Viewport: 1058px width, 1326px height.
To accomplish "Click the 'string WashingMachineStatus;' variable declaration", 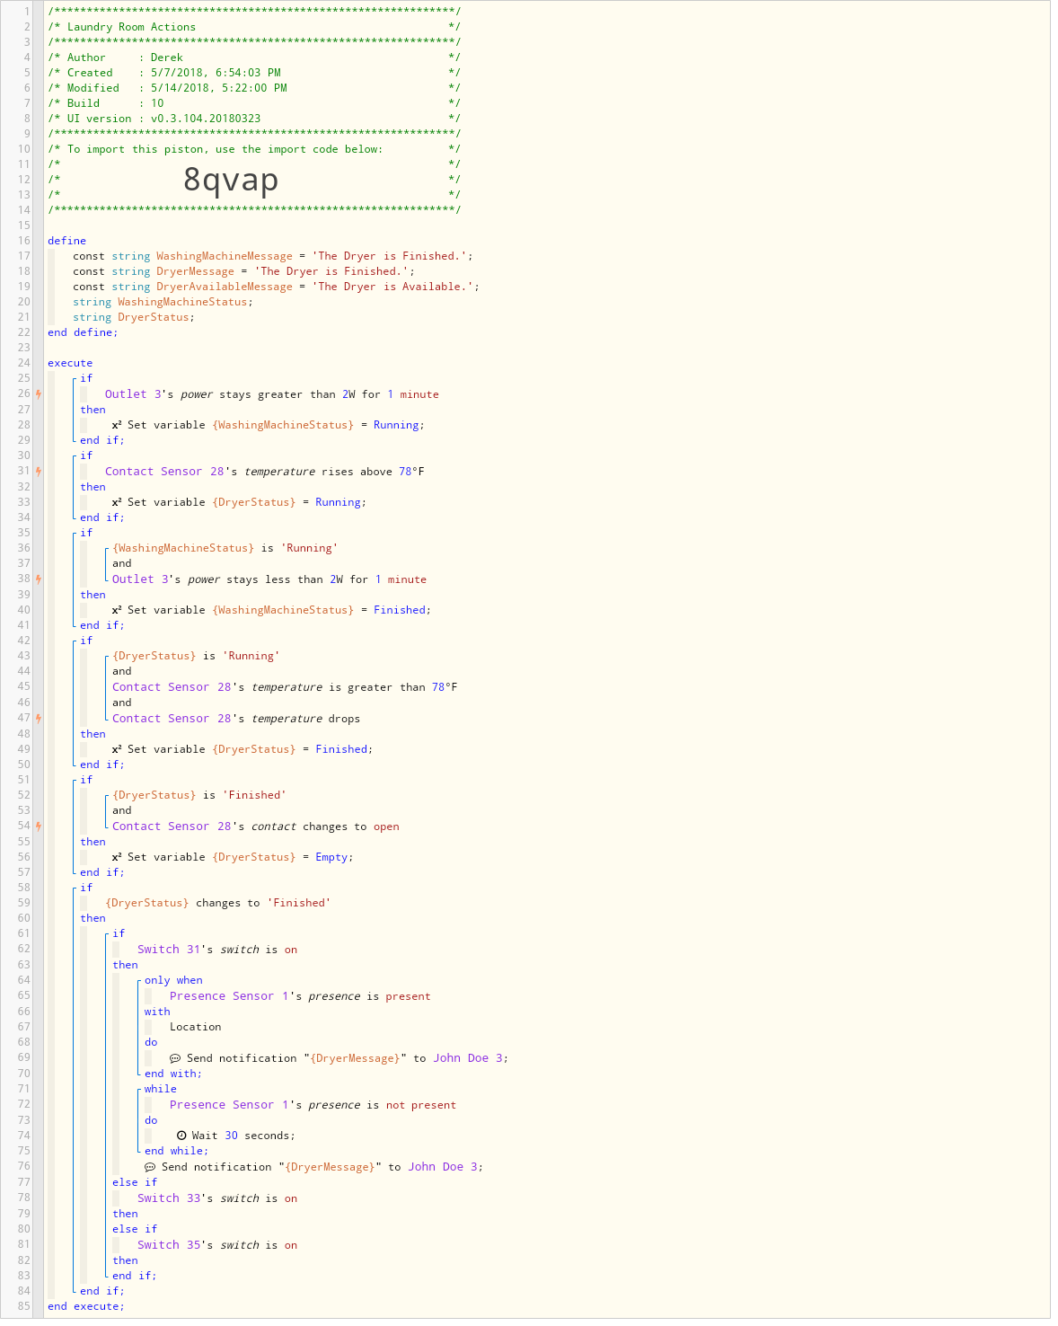I will click(163, 302).
